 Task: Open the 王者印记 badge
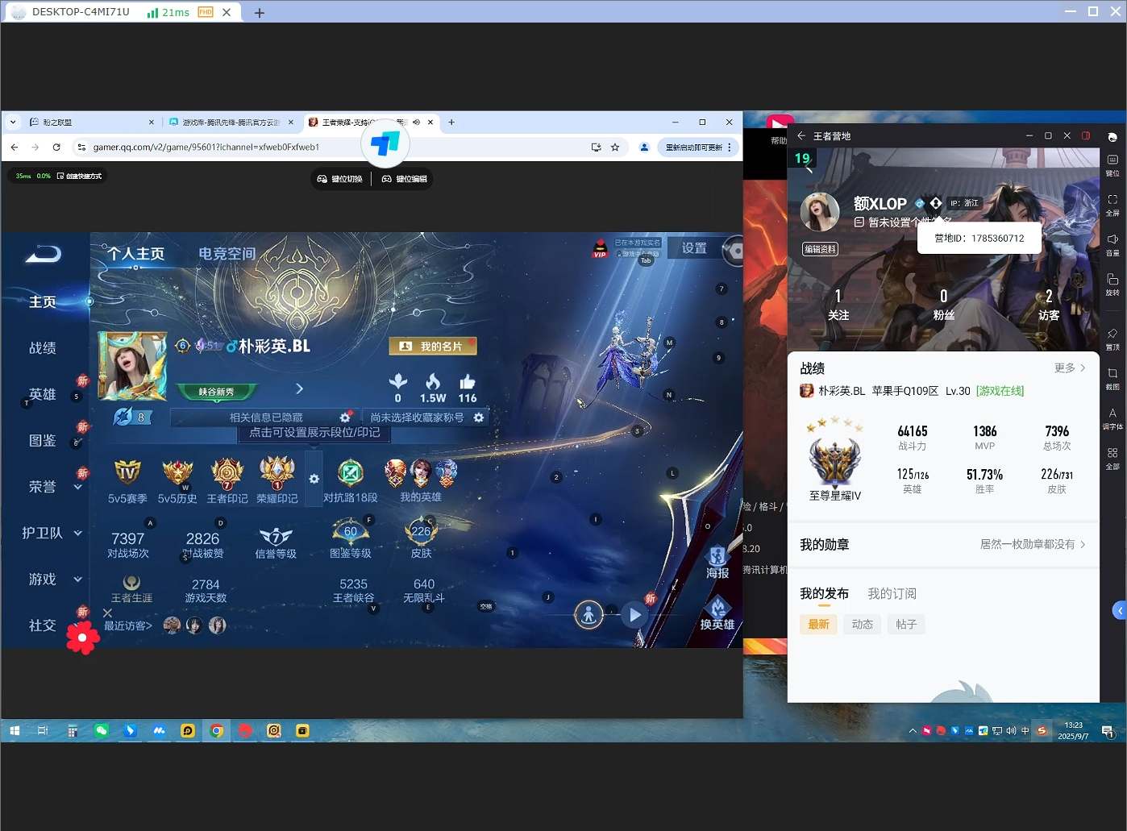(227, 480)
